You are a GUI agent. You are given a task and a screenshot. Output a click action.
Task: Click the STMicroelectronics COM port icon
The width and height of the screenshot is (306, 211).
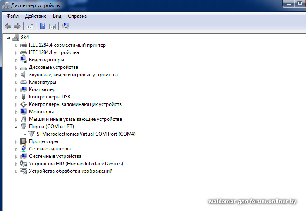(31, 134)
